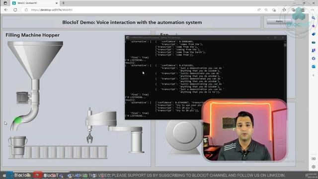This screenshot has width=318, height=179.
Task: Open sidebar settings gear icon
Action: pos(314,167)
